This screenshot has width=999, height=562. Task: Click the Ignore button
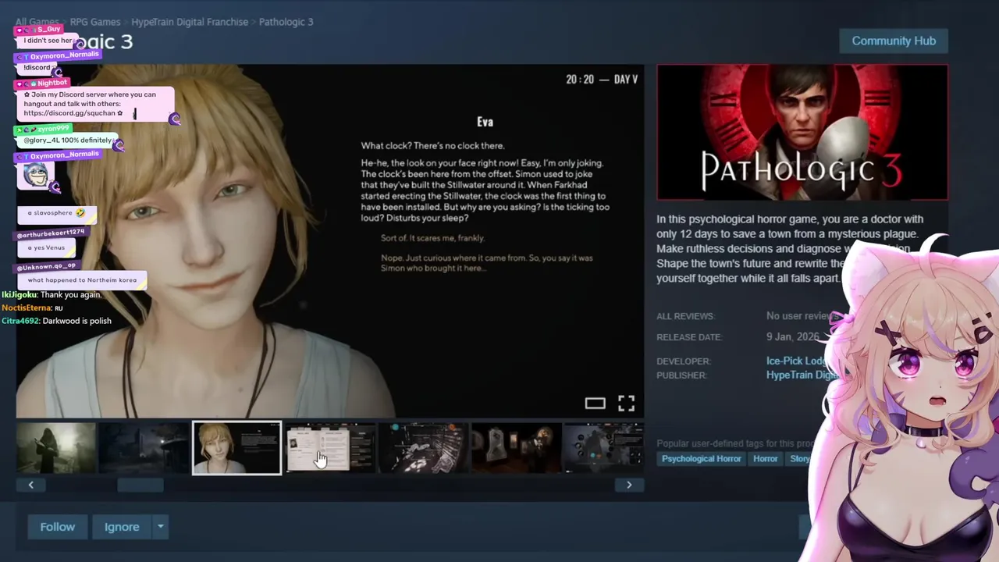point(122,527)
